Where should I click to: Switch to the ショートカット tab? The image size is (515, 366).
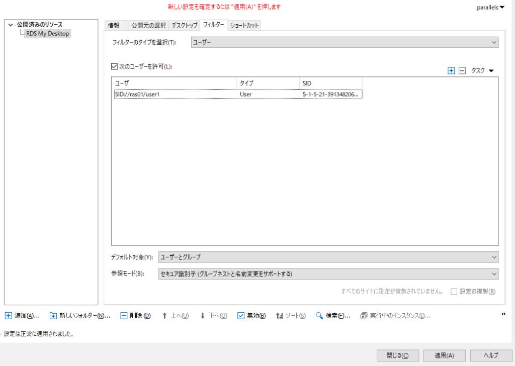[x=244, y=26]
